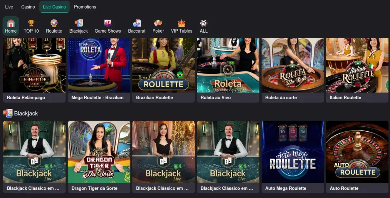Open the Blackjack cards category
390x198 pixels.
(x=79, y=26)
